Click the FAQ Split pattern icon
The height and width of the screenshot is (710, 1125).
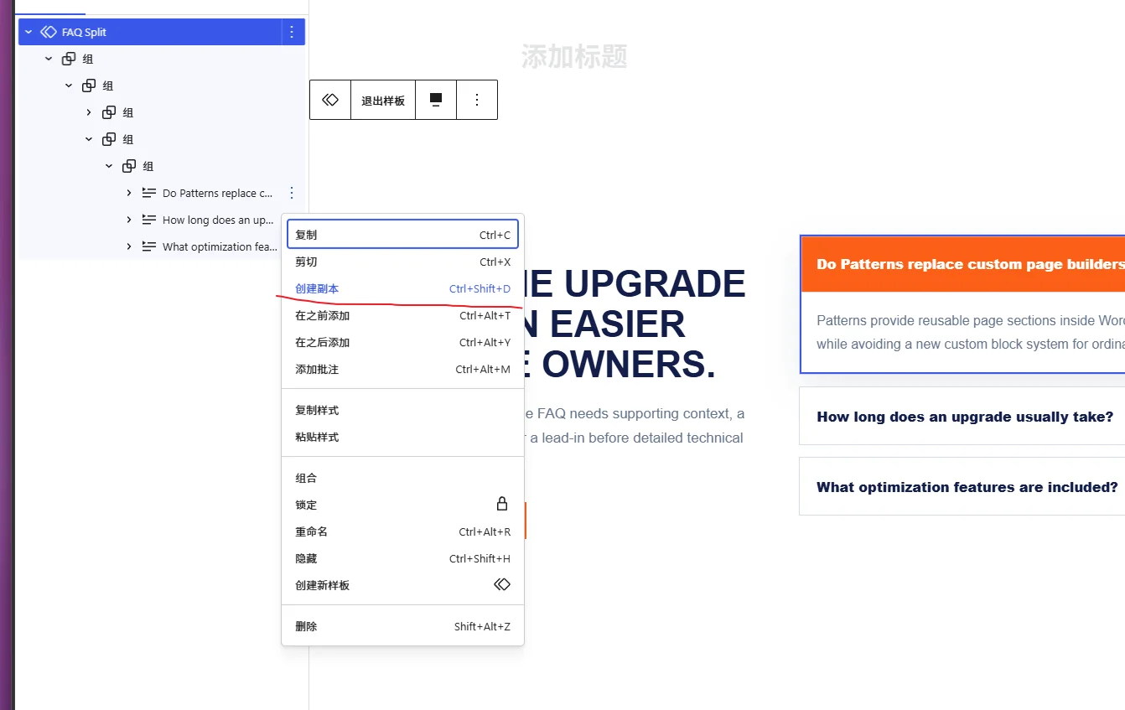click(x=49, y=32)
